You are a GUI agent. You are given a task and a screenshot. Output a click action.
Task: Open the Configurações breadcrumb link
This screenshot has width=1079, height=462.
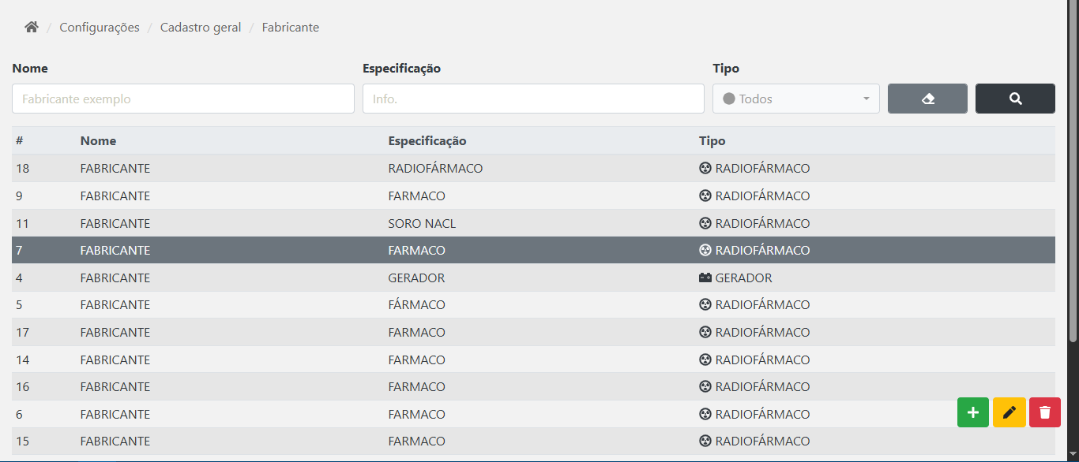(x=100, y=28)
